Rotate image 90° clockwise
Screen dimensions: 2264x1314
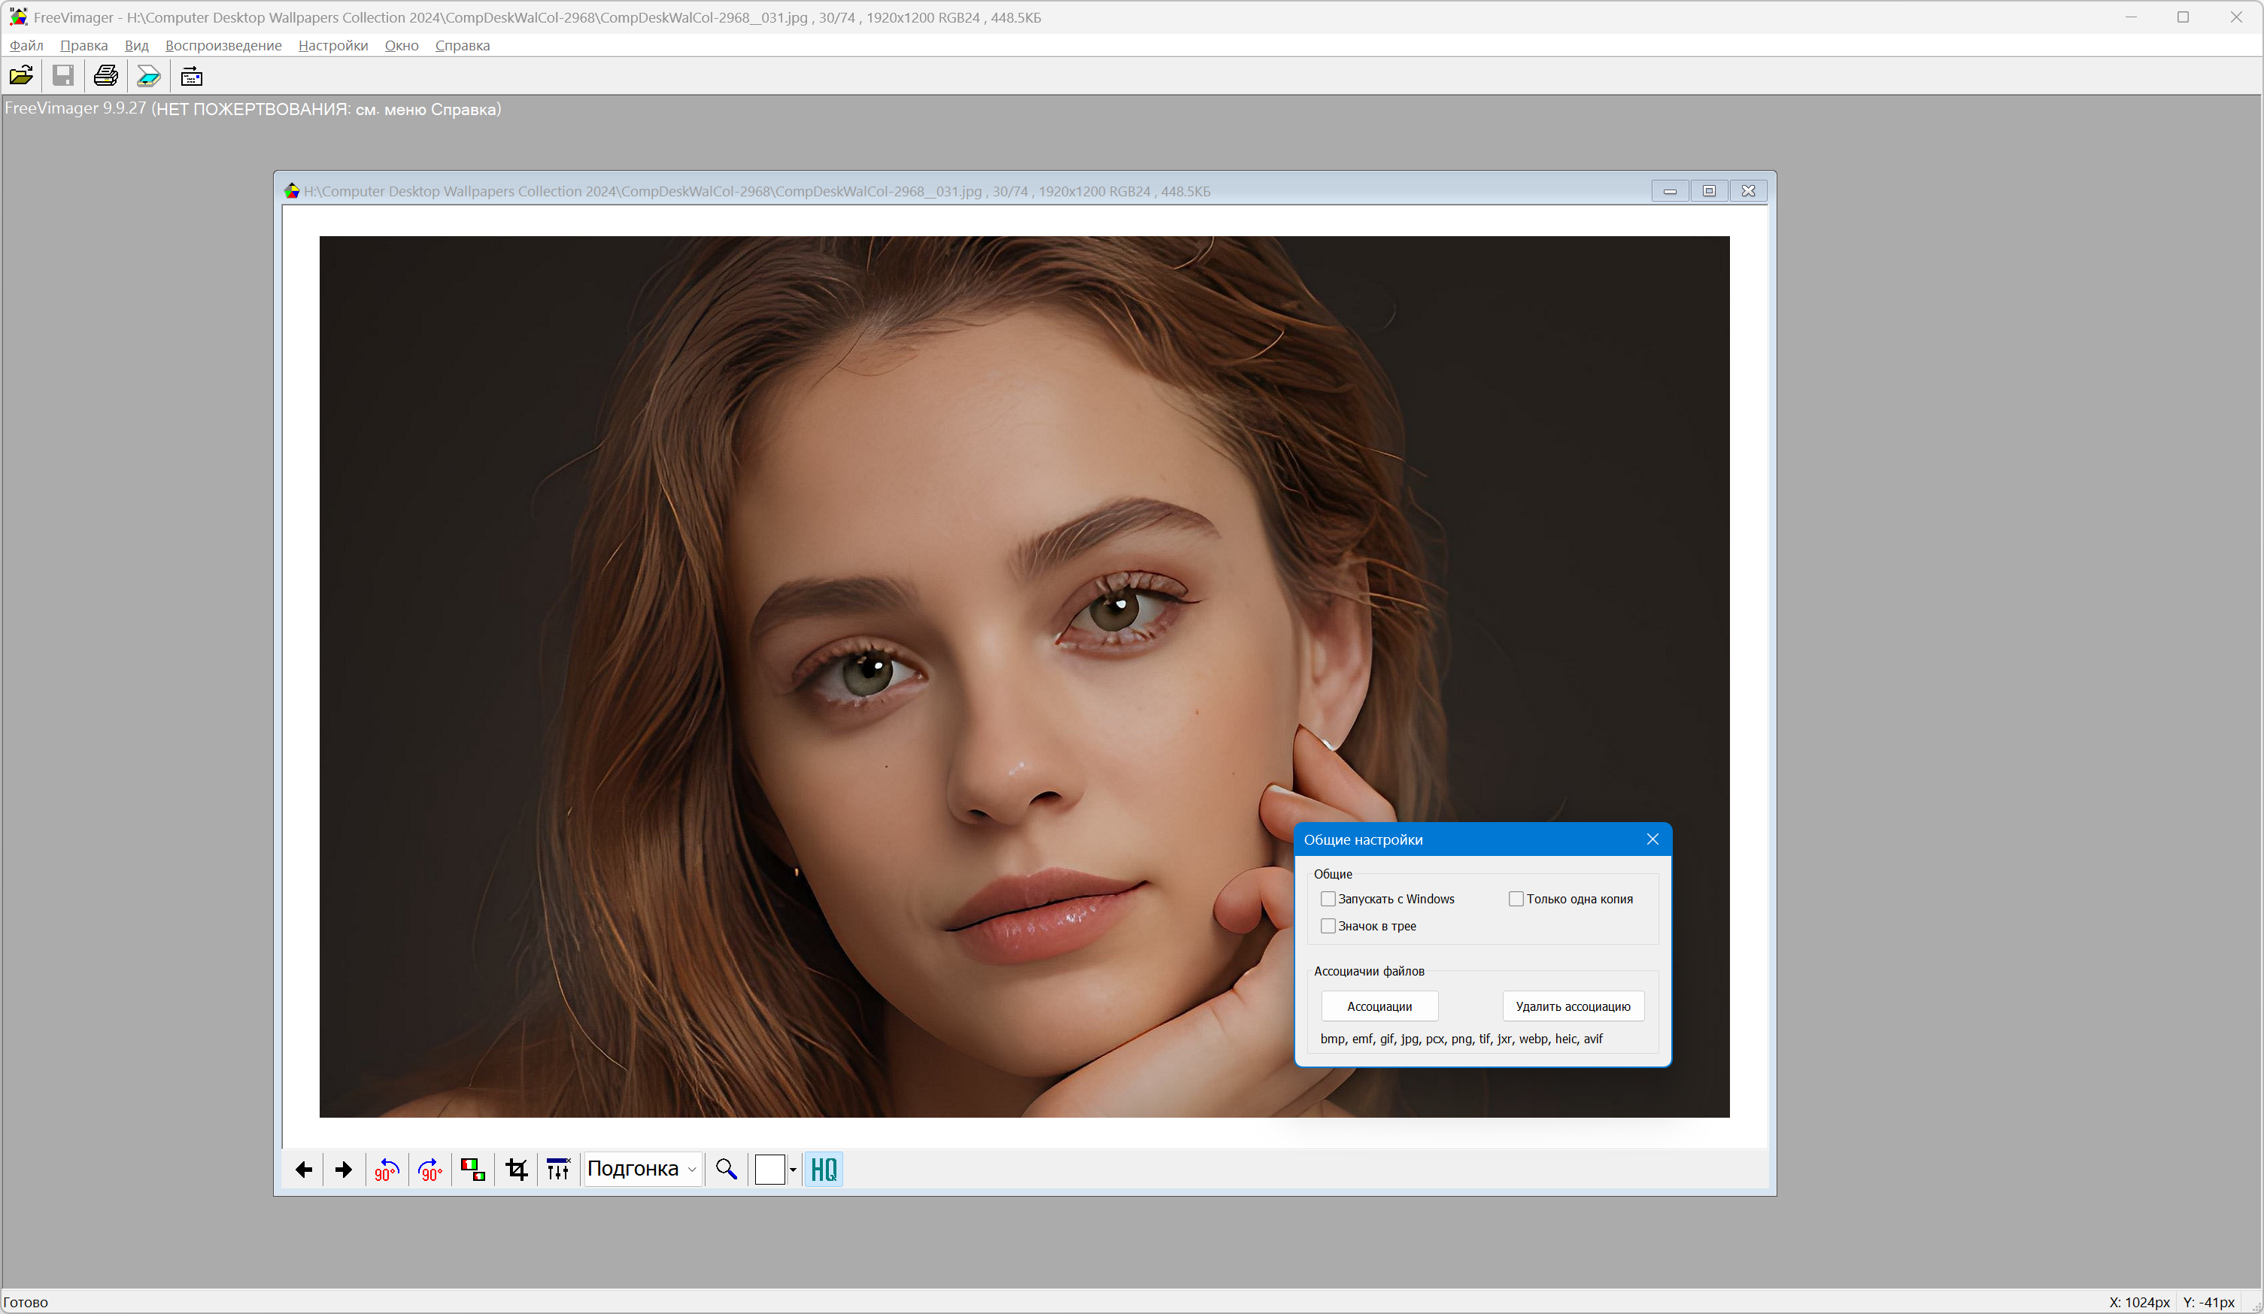430,1170
